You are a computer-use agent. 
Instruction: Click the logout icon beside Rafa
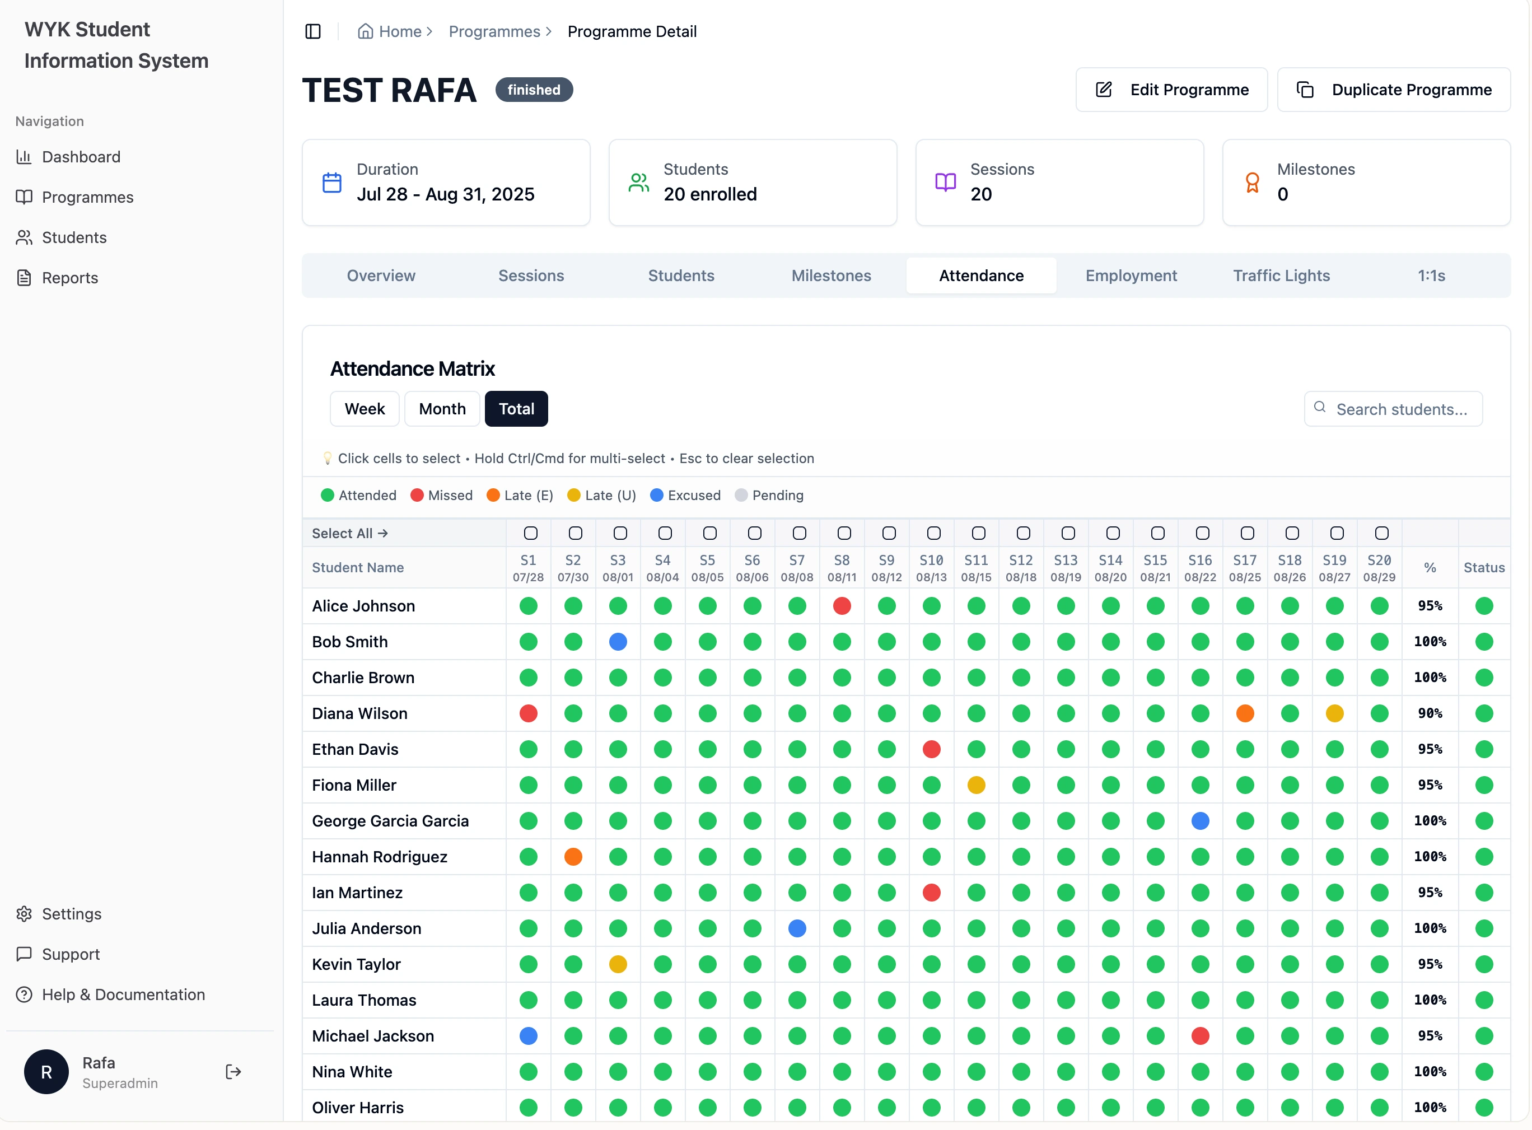click(x=233, y=1072)
